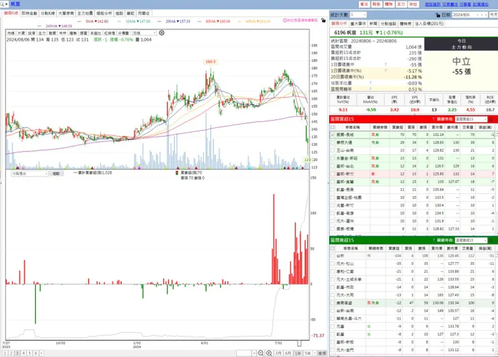The height and width of the screenshot is (357, 498).
Task: Click help icon next to 1日籌碼集中
Action: pos(386,65)
